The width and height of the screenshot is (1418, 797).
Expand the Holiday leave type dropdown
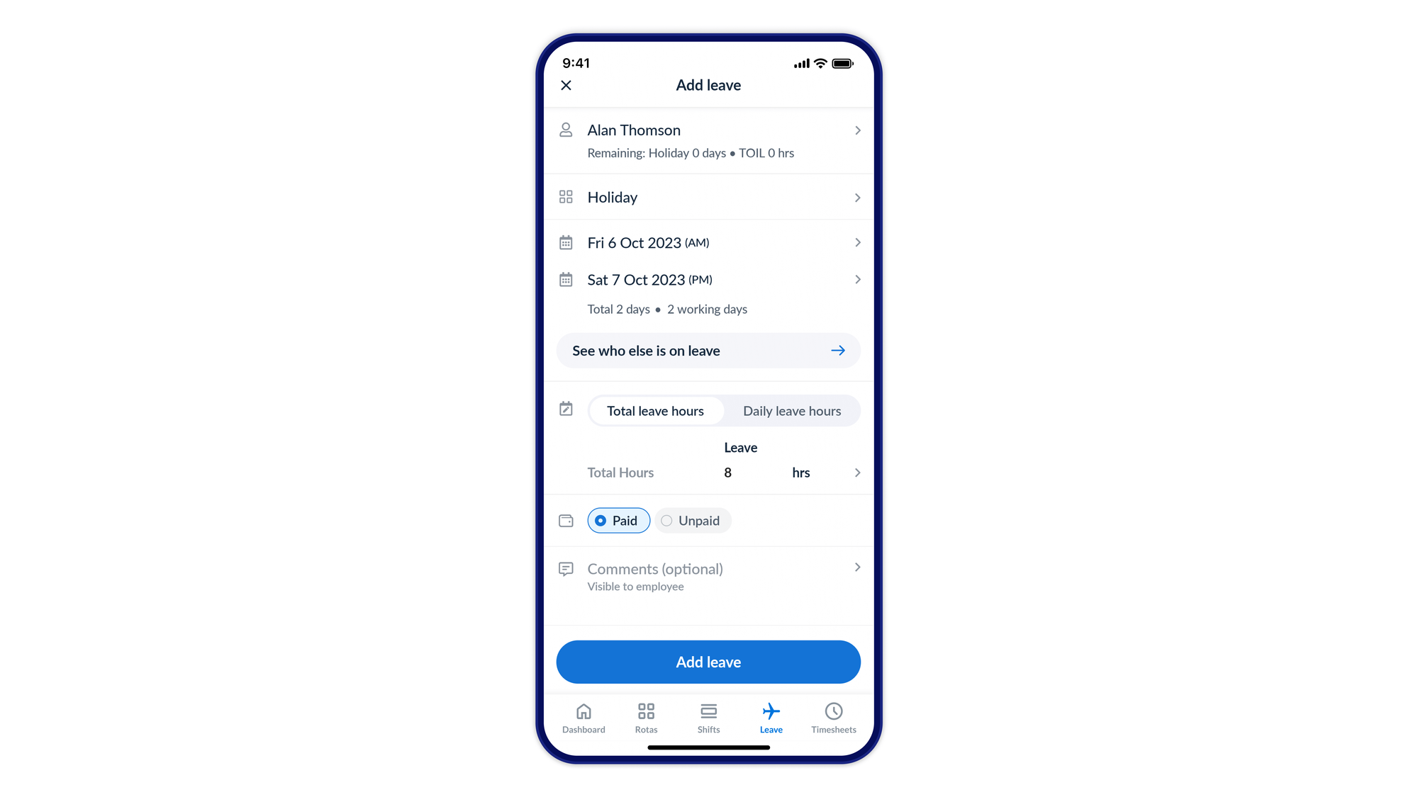pyautogui.click(x=708, y=196)
